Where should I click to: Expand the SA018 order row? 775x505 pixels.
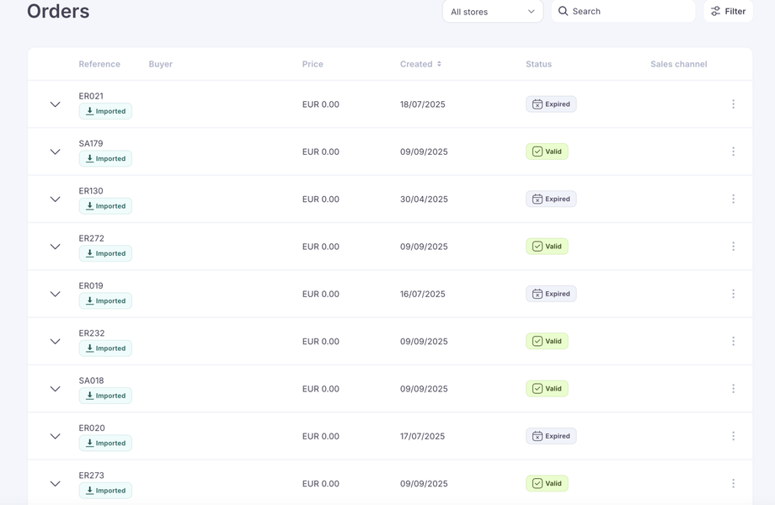point(55,389)
